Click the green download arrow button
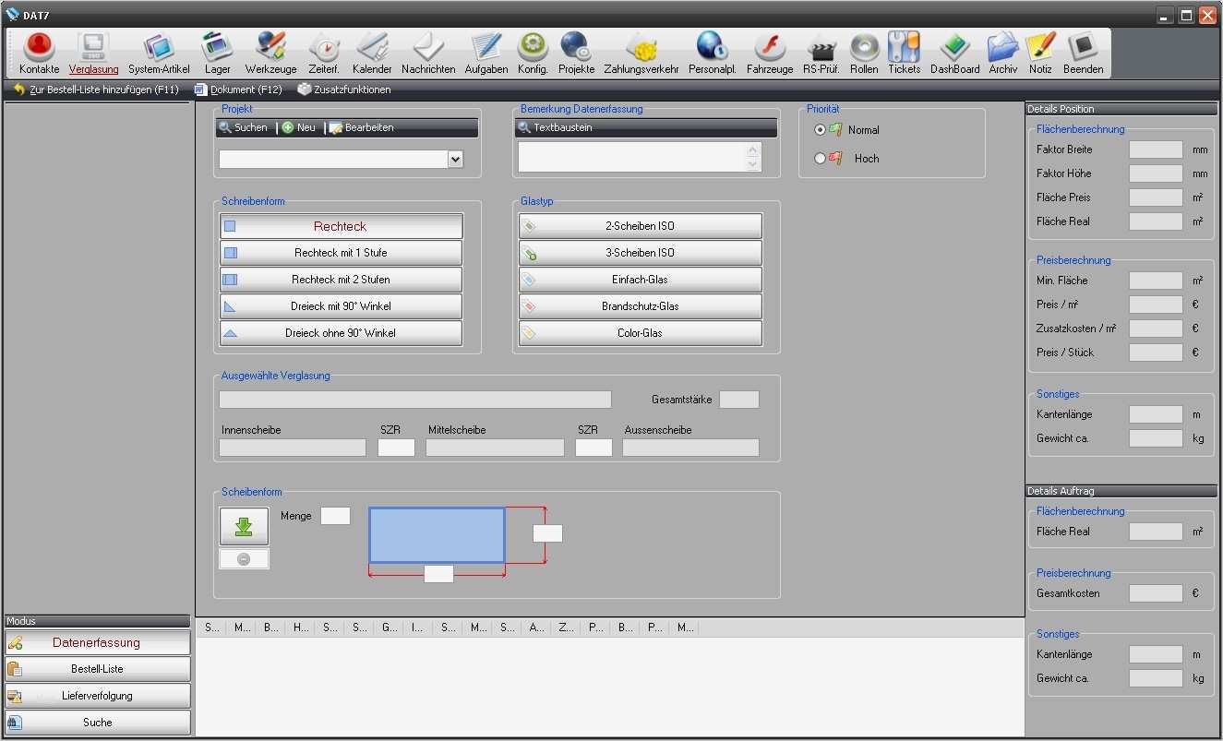 244,526
